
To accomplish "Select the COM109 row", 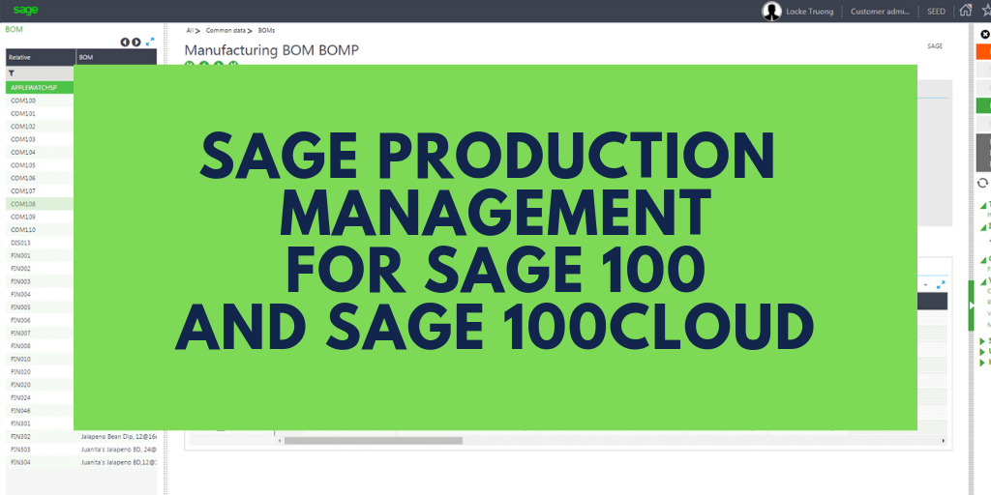I will 41,217.
